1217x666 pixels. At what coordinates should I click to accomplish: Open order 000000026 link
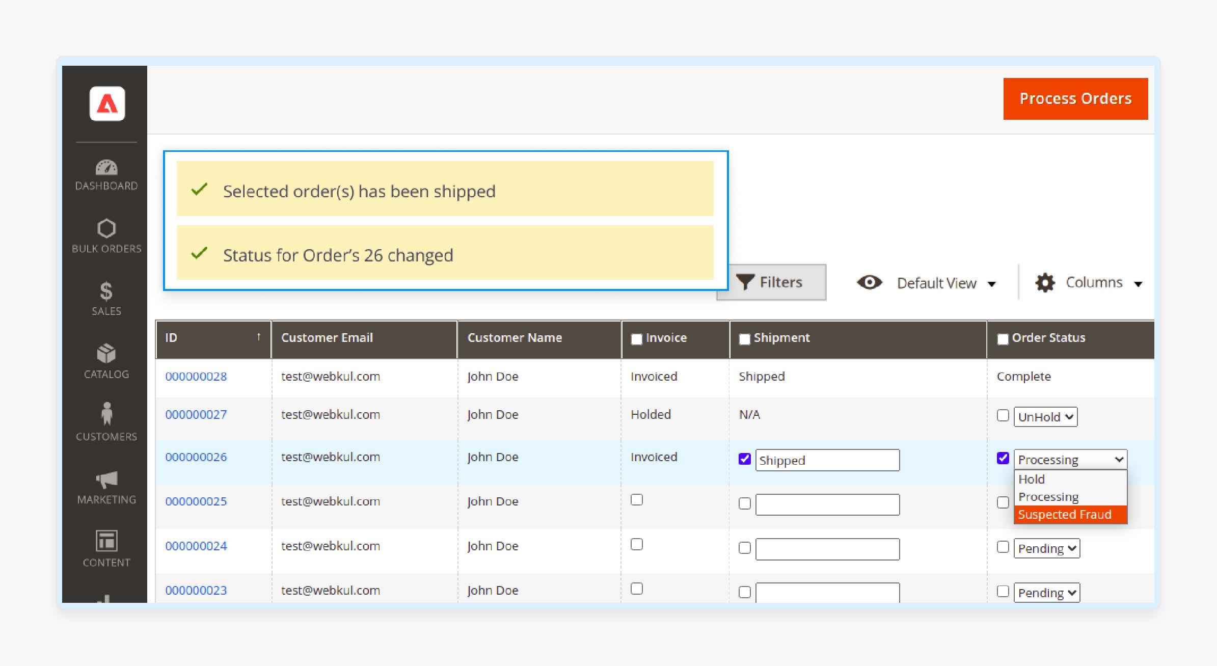196,457
